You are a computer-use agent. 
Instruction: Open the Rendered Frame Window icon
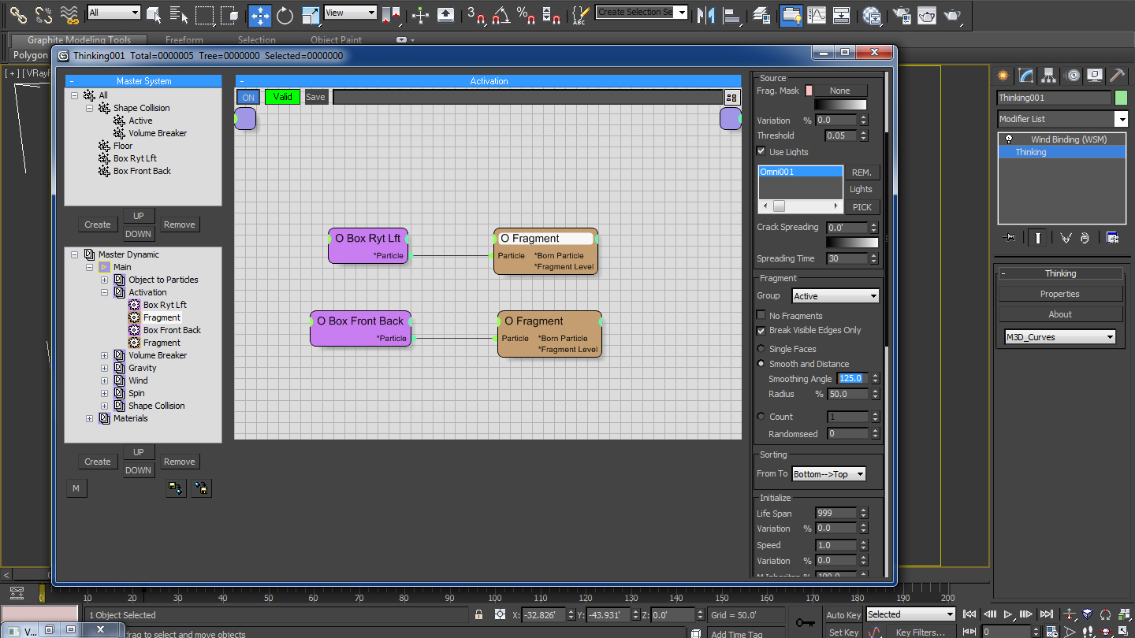coord(928,14)
